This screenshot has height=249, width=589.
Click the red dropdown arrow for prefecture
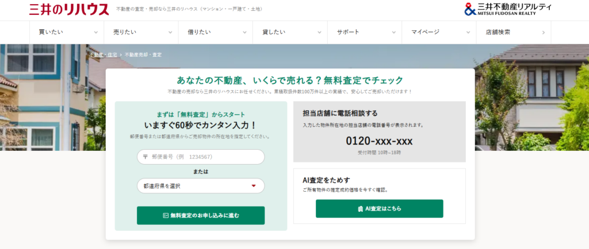tap(254, 186)
